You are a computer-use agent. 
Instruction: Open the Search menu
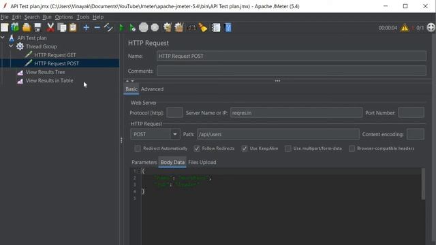32,17
